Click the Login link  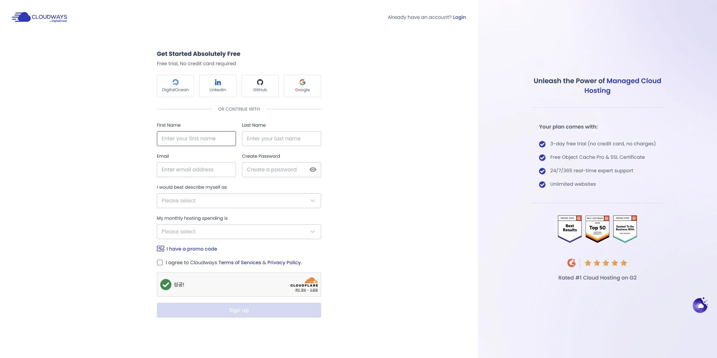459,17
